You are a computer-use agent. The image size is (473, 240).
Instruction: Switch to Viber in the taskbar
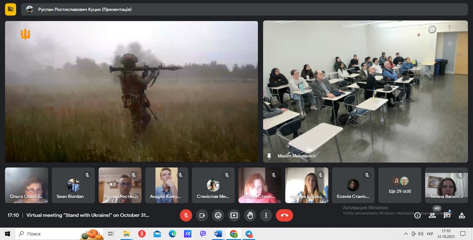(203, 234)
